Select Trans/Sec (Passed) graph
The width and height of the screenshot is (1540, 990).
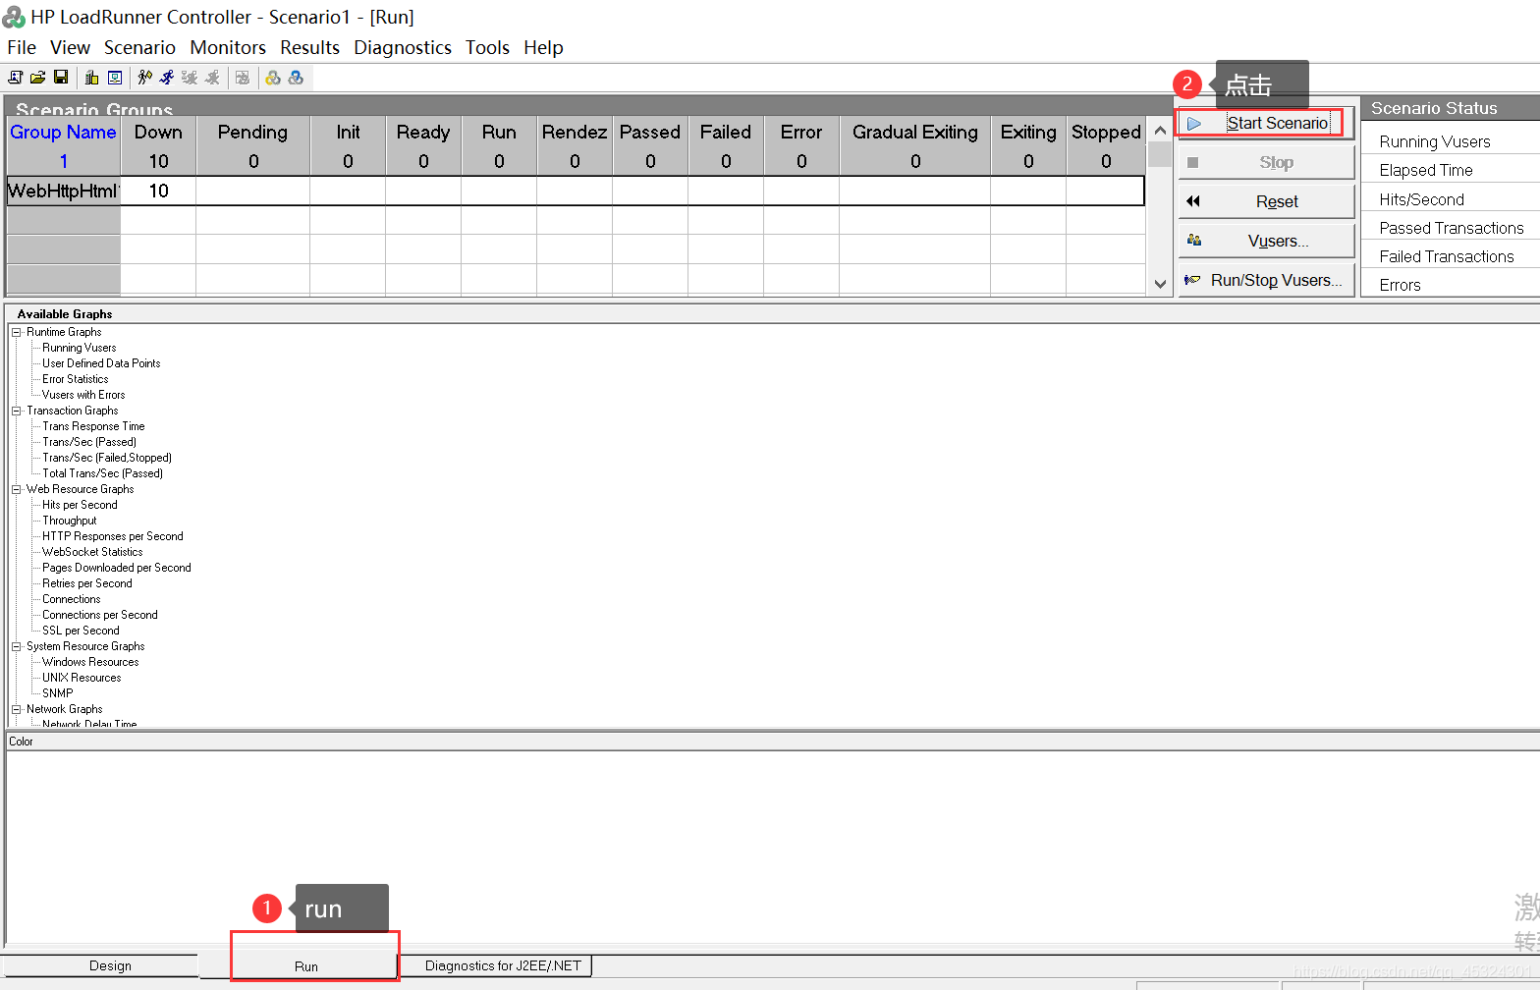(89, 442)
